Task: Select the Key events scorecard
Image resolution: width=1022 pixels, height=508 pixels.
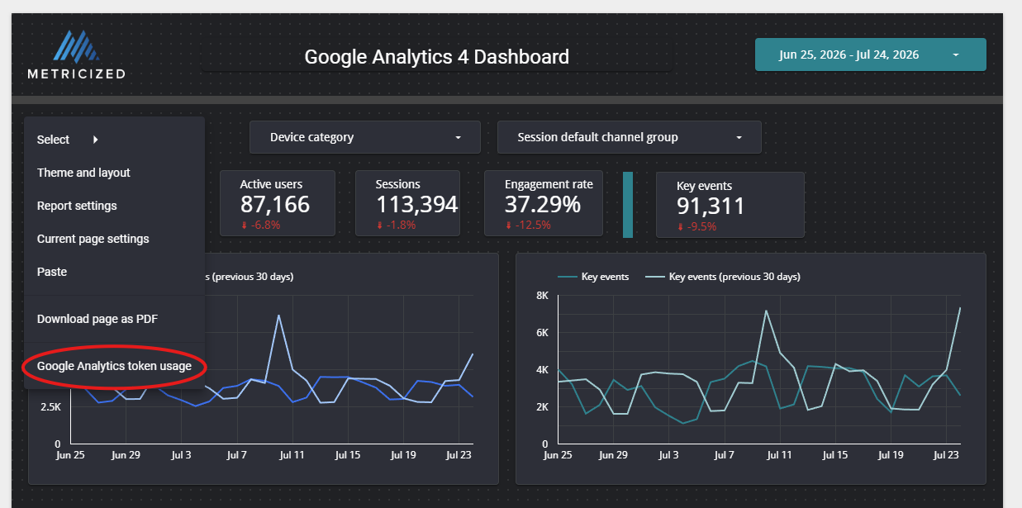Action: click(730, 205)
